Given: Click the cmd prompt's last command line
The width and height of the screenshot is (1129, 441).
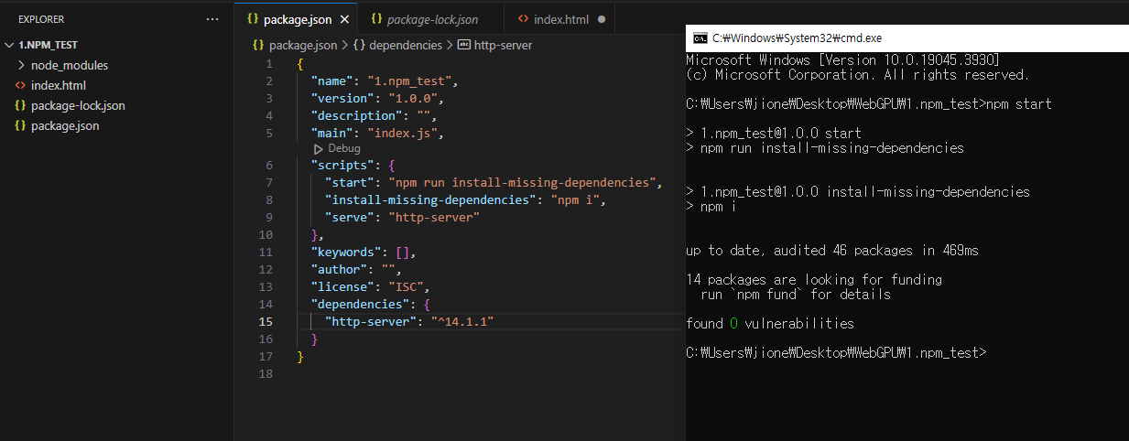Looking at the screenshot, I should (x=836, y=352).
